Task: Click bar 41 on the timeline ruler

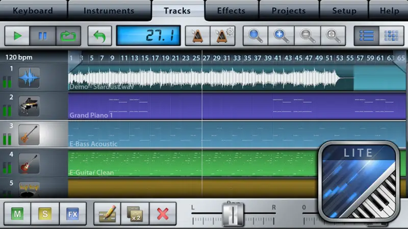Action: (x=278, y=58)
